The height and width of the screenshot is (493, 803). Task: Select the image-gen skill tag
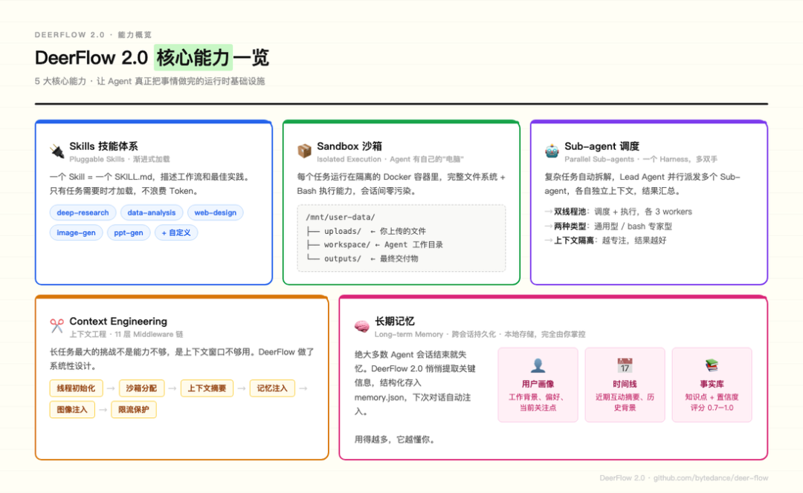pyautogui.click(x=77, y=232)
